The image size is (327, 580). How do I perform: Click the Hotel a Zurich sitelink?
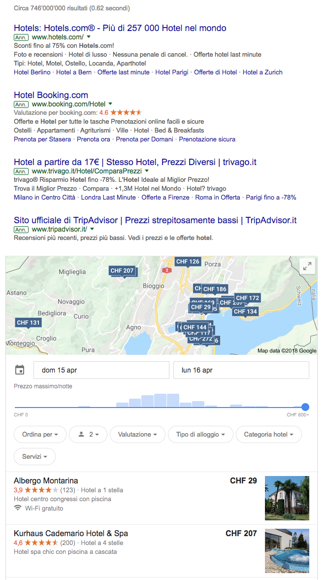(x=262, y=72)
